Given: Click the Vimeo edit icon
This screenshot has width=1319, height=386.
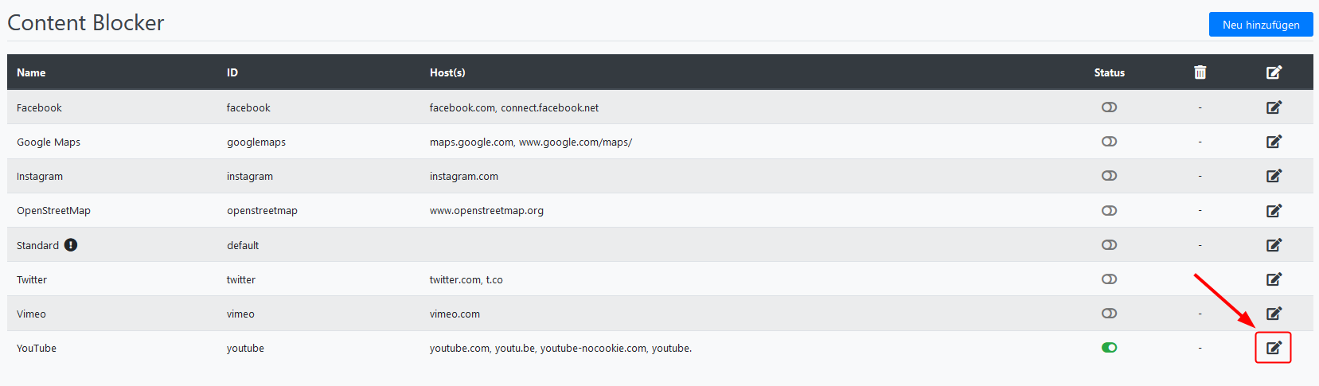Looking at the screenshot, I should pyautogui.click(x=1274, y=314).
